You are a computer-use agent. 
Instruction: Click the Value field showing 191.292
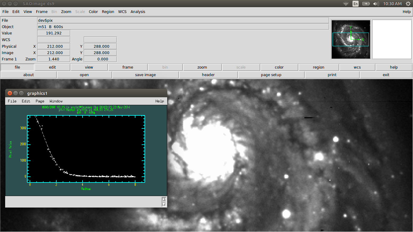[54, 33]
